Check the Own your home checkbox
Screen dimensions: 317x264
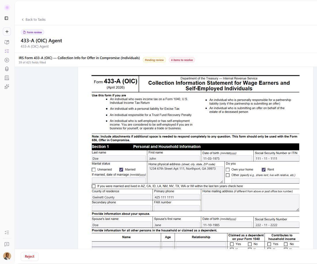228,170
